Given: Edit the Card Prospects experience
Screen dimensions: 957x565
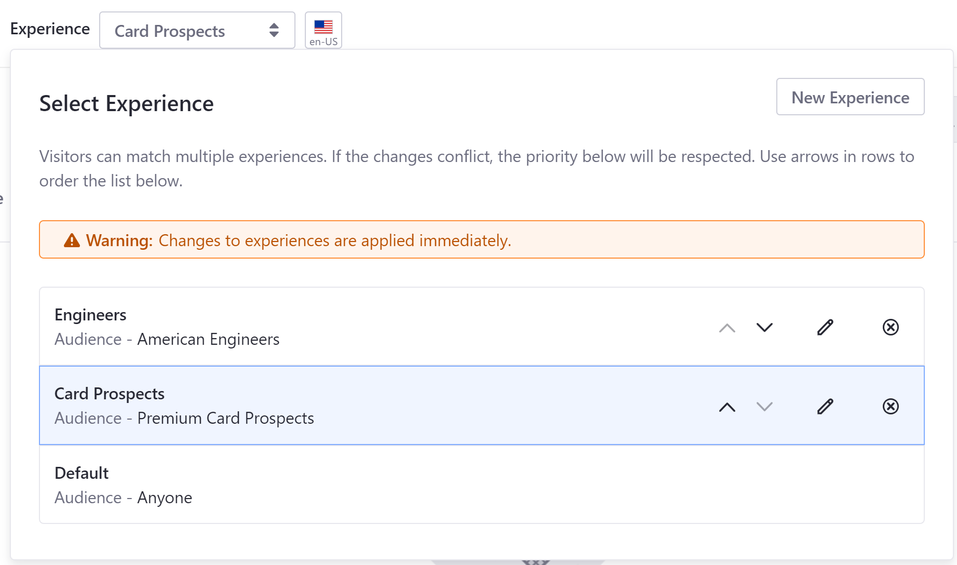Looking at the screenshot, I should pos(825,407).
